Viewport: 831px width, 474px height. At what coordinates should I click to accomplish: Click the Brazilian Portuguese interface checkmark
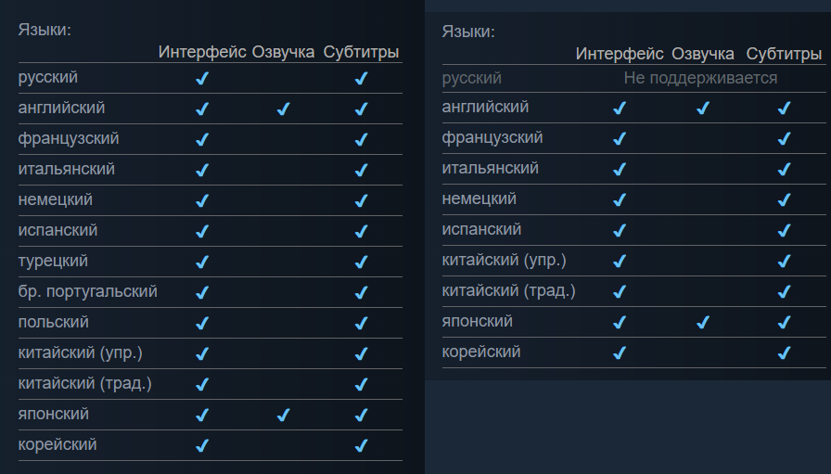click(202, 293)
